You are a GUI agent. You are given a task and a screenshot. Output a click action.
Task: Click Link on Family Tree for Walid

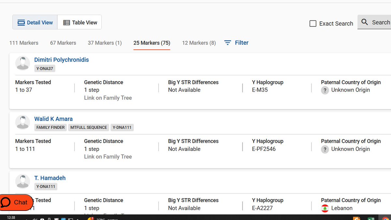108,156
